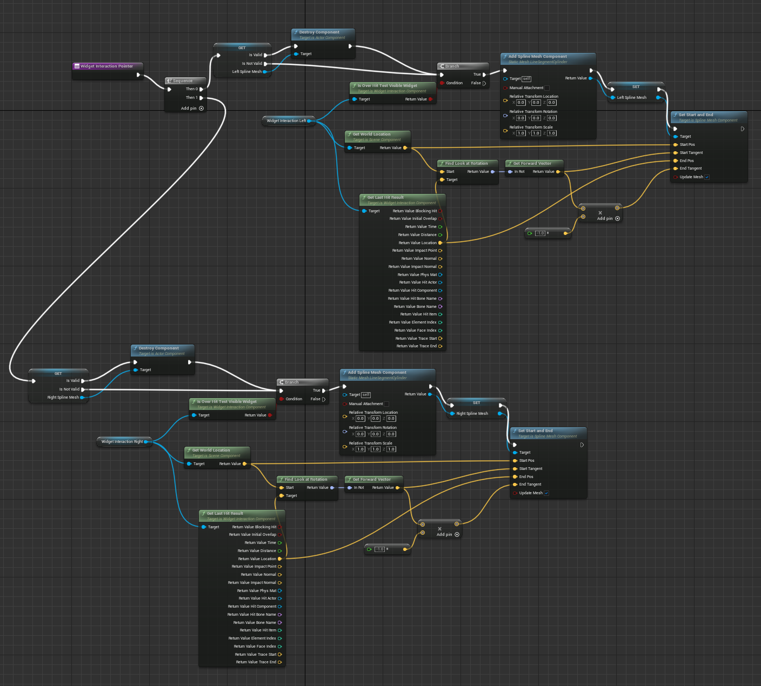Click Add pin on multiply node near Right Spline setter
Viewport: 761px width, 686px height.
click(457, 535)
